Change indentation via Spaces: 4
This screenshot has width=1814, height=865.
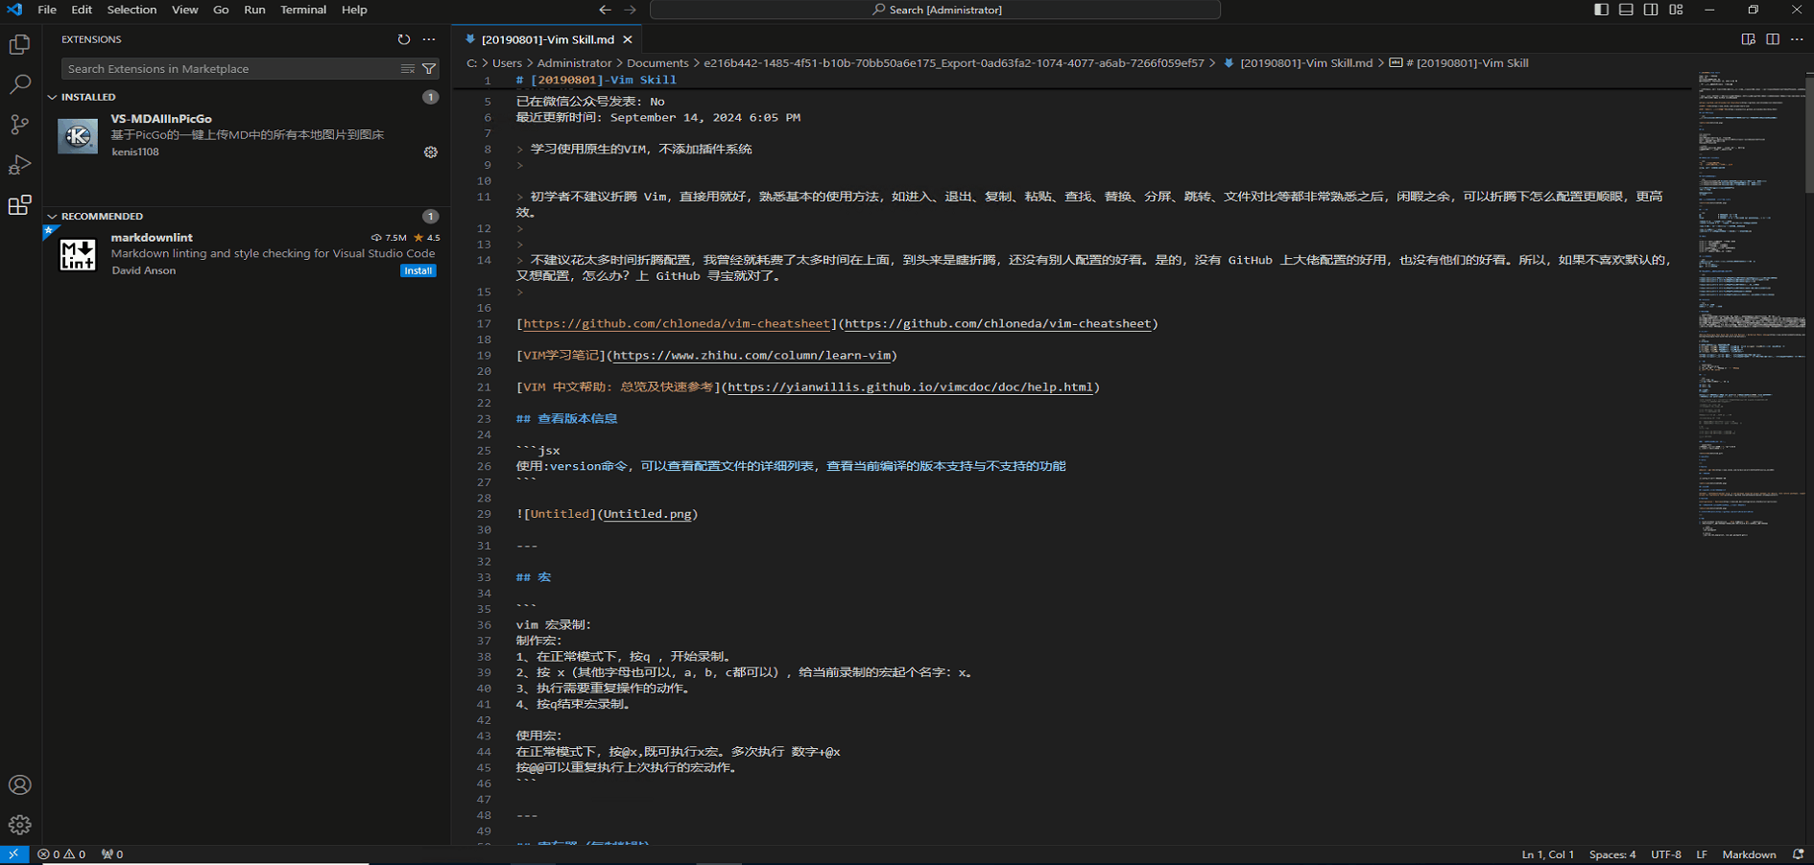coord(1612,853)
